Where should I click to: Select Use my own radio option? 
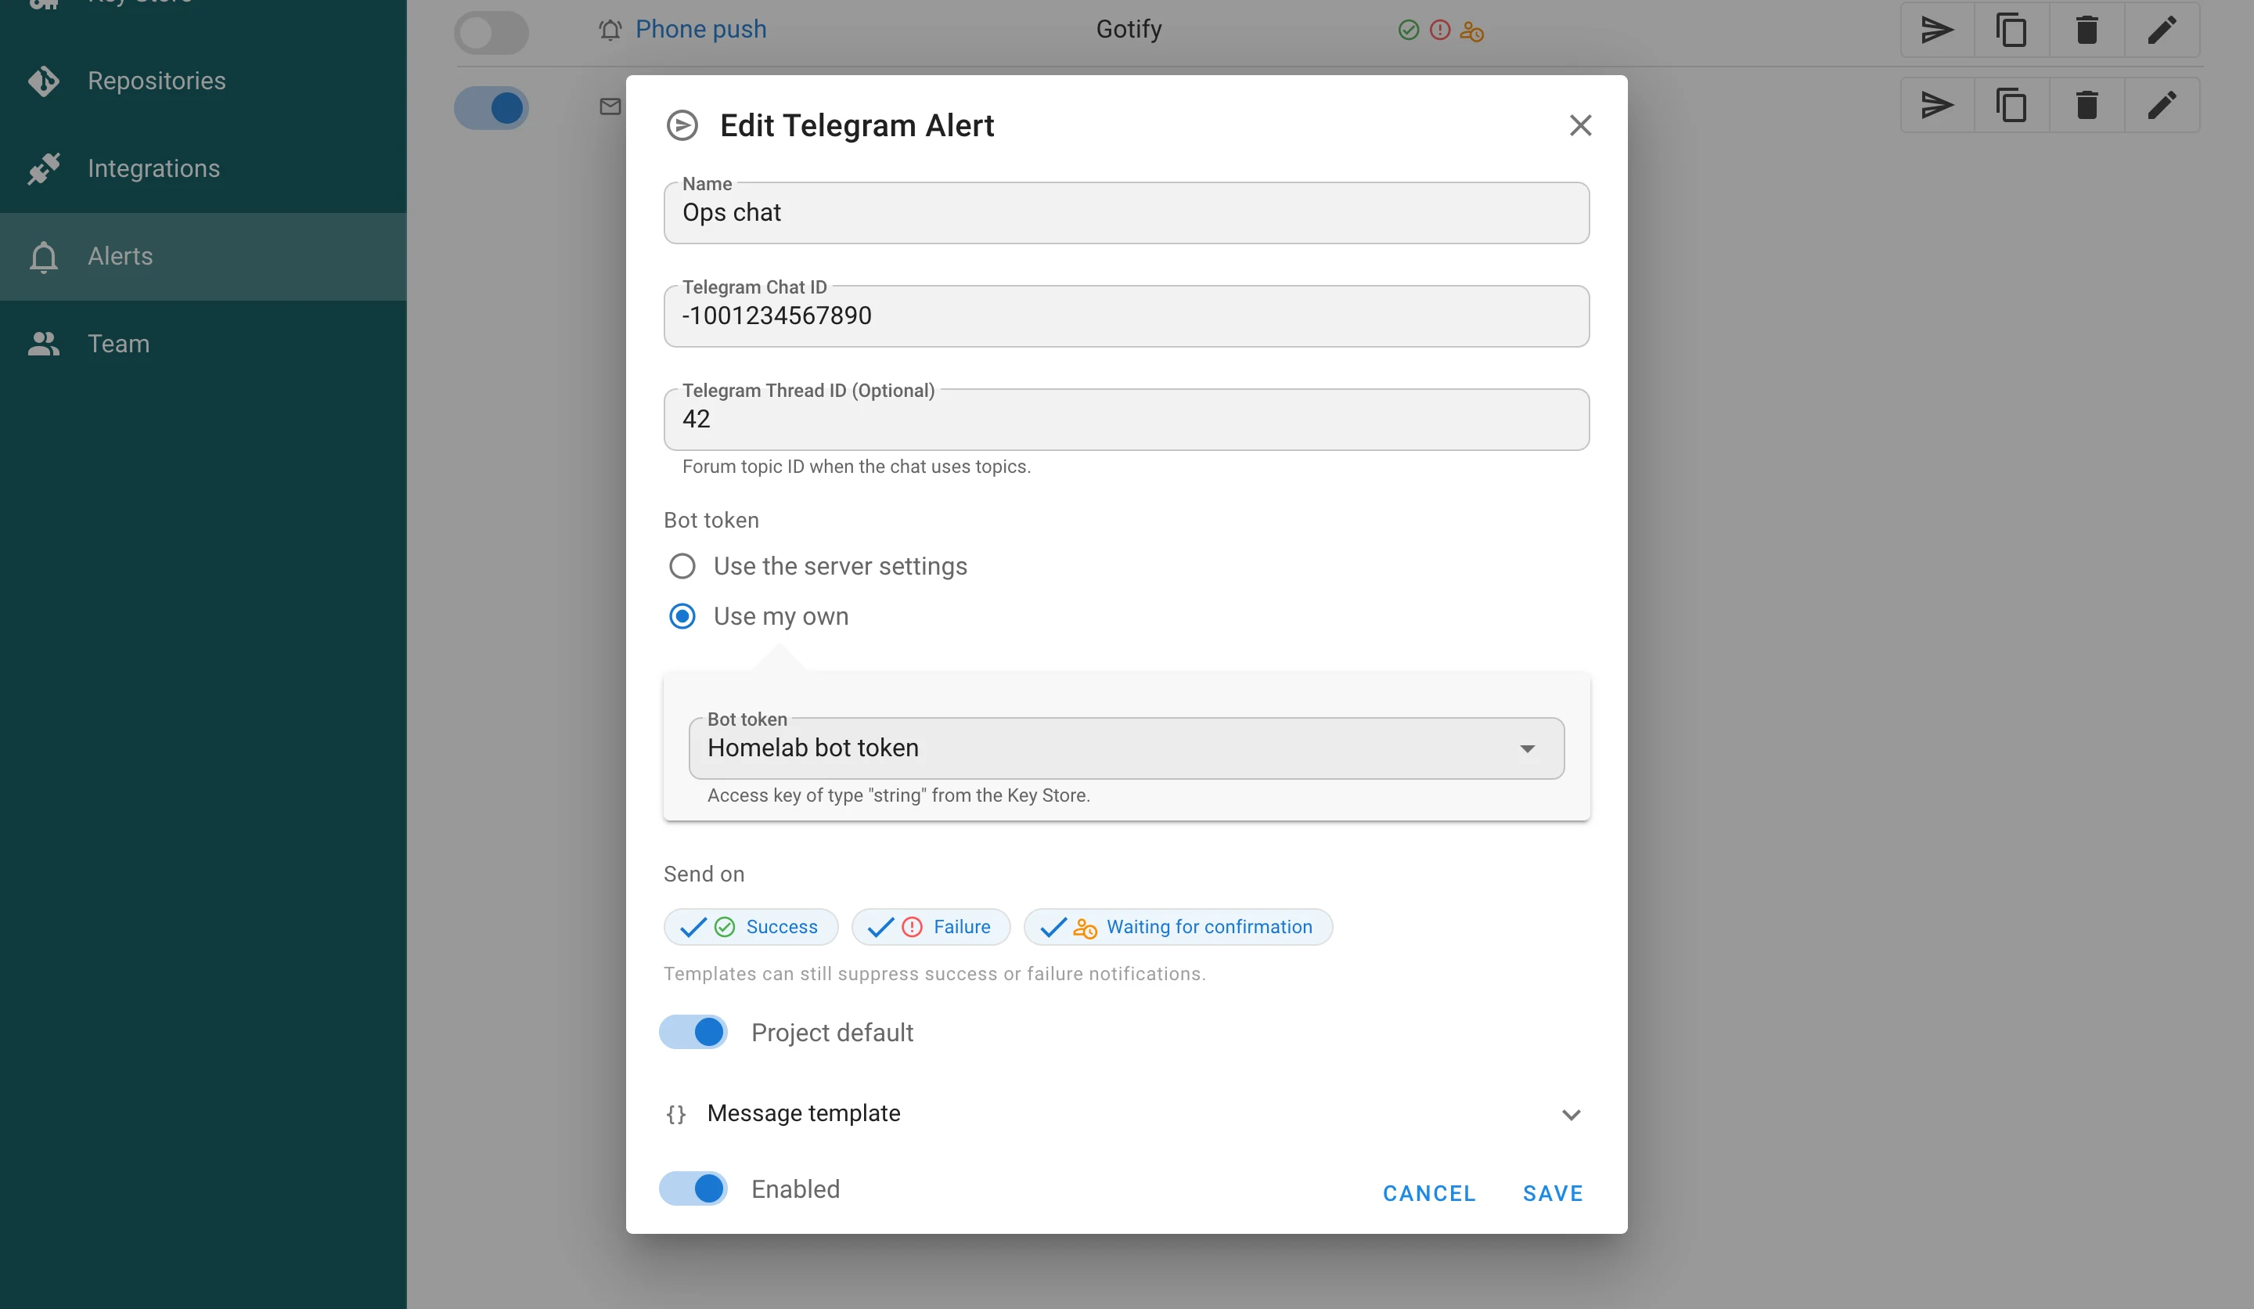(682, 615)
